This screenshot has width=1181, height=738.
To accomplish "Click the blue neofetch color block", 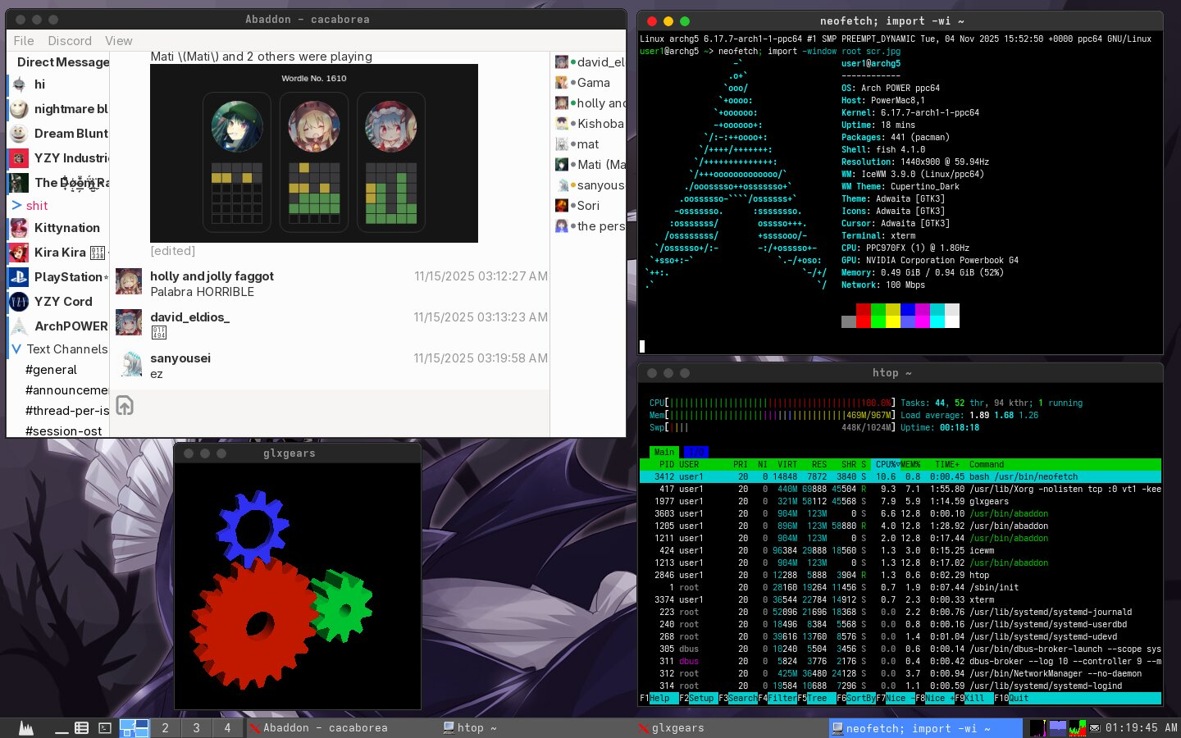I will click(x=908, y=316).
